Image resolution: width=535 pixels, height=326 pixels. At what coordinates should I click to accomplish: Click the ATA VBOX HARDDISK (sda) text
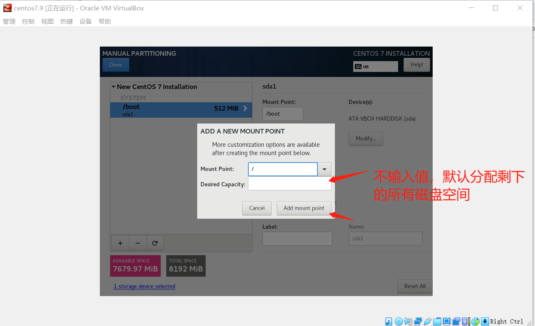382,119
